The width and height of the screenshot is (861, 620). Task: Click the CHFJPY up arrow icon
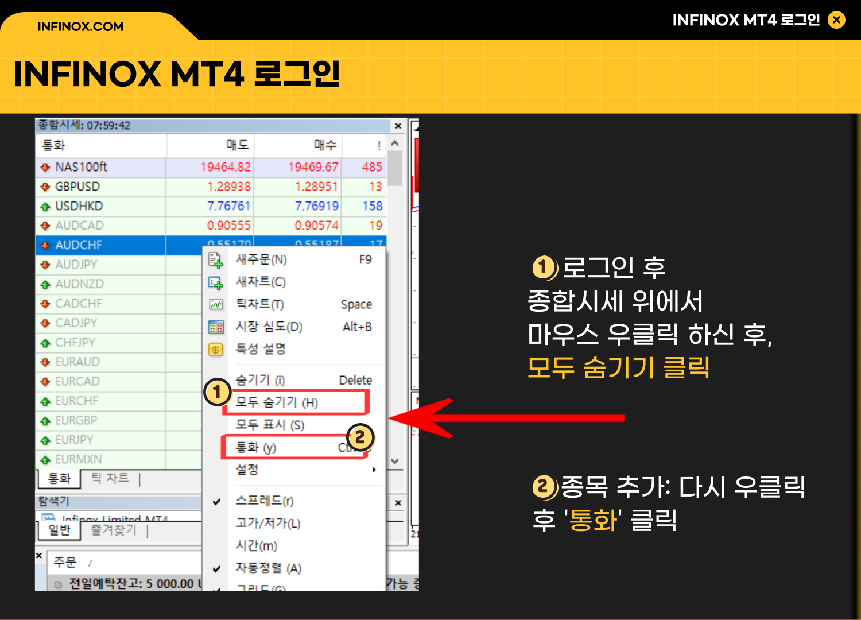45,343
